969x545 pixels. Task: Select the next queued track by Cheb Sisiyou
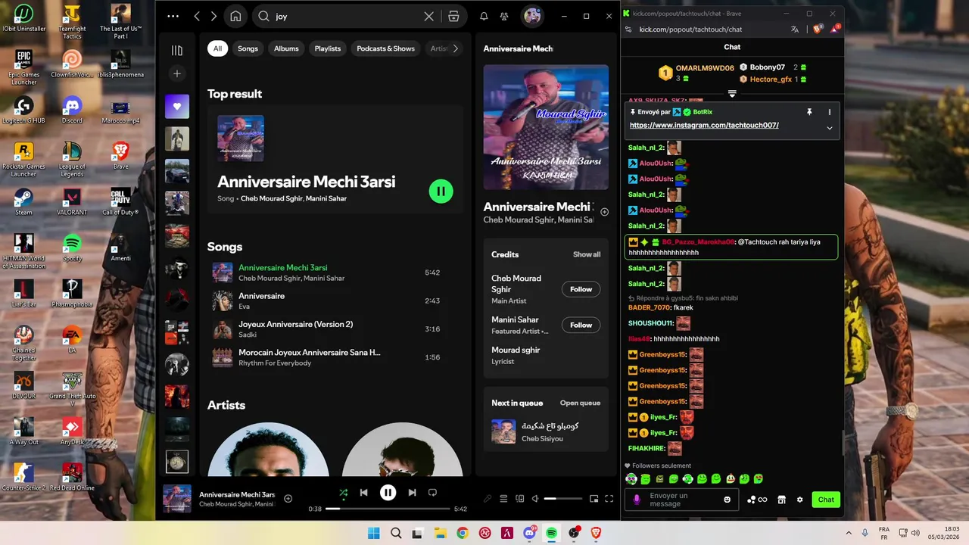tap(546, 431)
